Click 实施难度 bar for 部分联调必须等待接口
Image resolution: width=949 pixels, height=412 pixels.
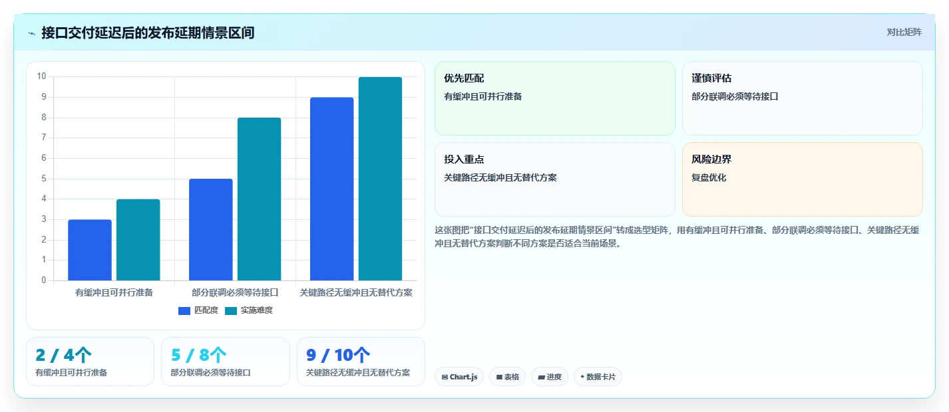pyautogui.click(x=260, y=199)
